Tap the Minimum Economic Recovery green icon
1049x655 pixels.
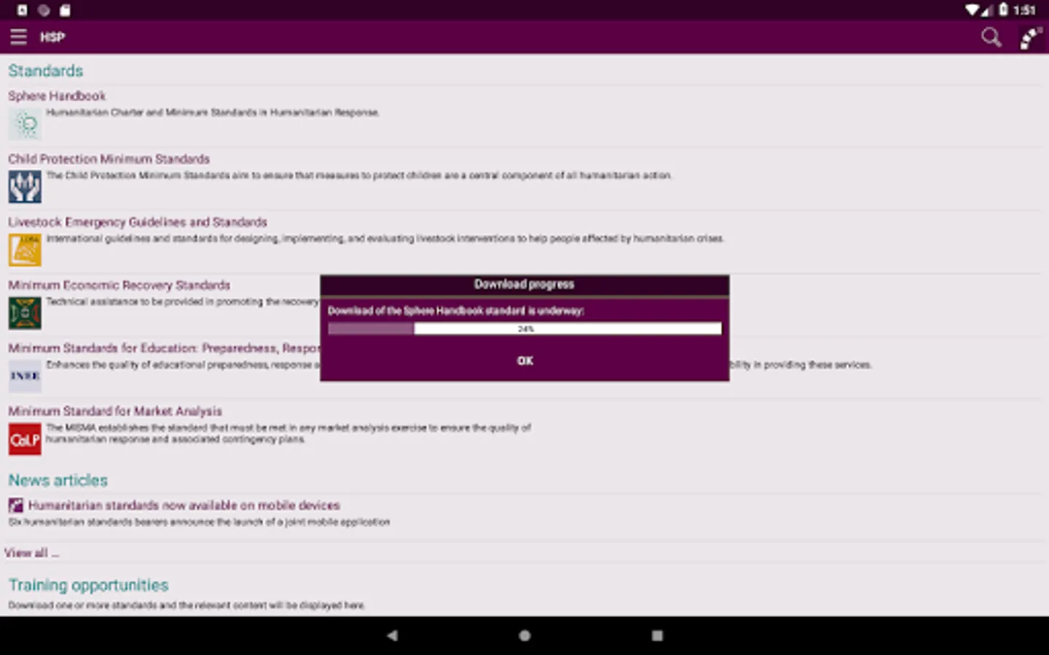(x=25, y=313)
